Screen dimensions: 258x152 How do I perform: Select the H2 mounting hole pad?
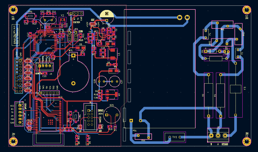pos(247,10)
